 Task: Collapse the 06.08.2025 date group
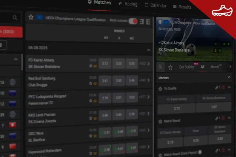(149, 50)
